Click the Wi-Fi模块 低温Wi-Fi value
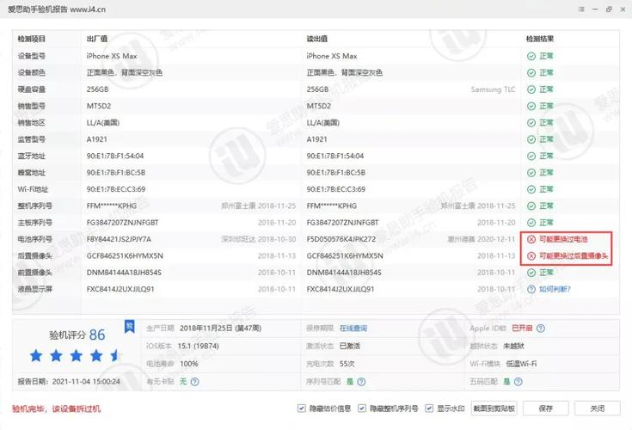The width and height of the screenshot is (632, 430). point(521,364)
